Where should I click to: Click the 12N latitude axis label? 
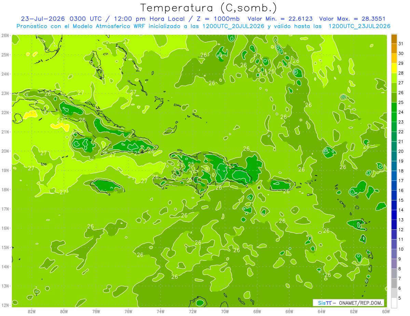(x=5, y=305)
